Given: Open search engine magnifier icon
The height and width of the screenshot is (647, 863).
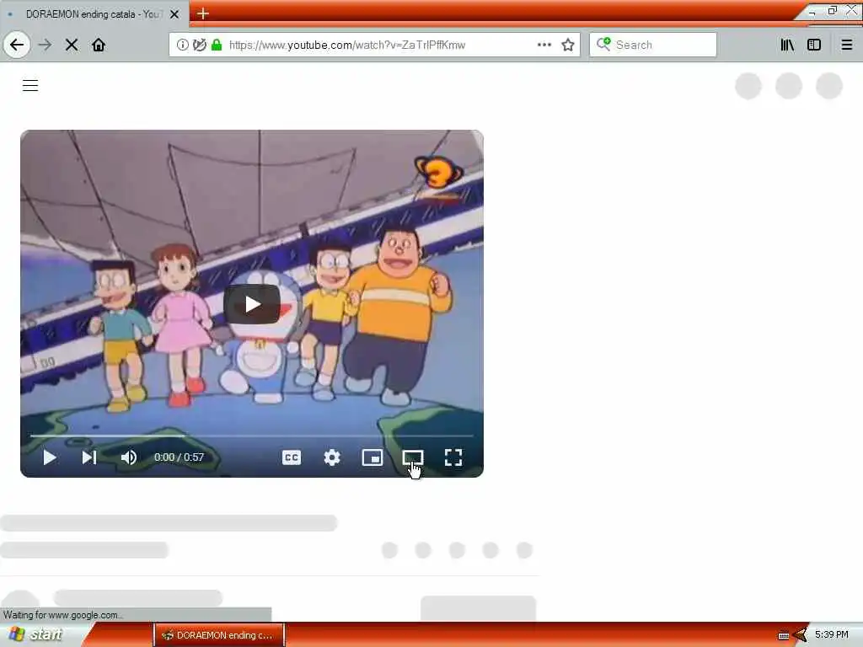Looking at the screenshot, I should (x=603, y=44).
